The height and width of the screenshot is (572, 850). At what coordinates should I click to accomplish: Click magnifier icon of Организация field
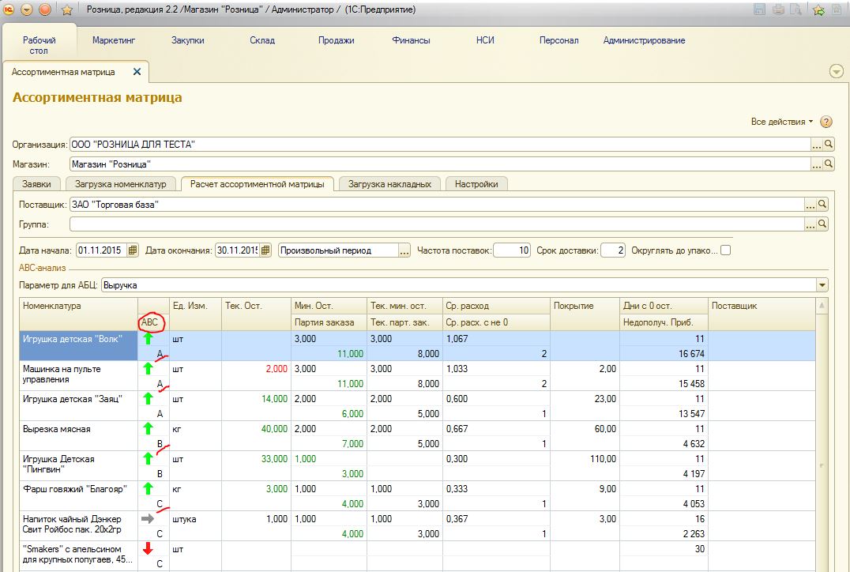(x=829, y=145)
